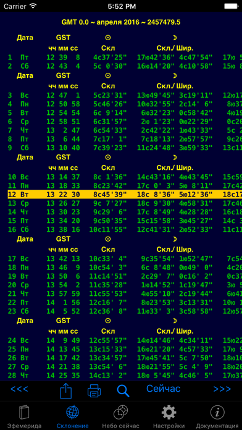Select the Склонение tab

click(x=73, y=416)
